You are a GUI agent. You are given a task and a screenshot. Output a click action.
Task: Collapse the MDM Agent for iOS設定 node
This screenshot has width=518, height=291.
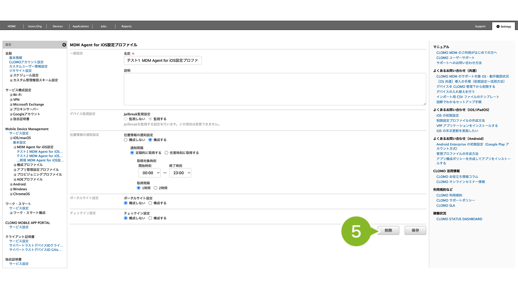(15, 147)
